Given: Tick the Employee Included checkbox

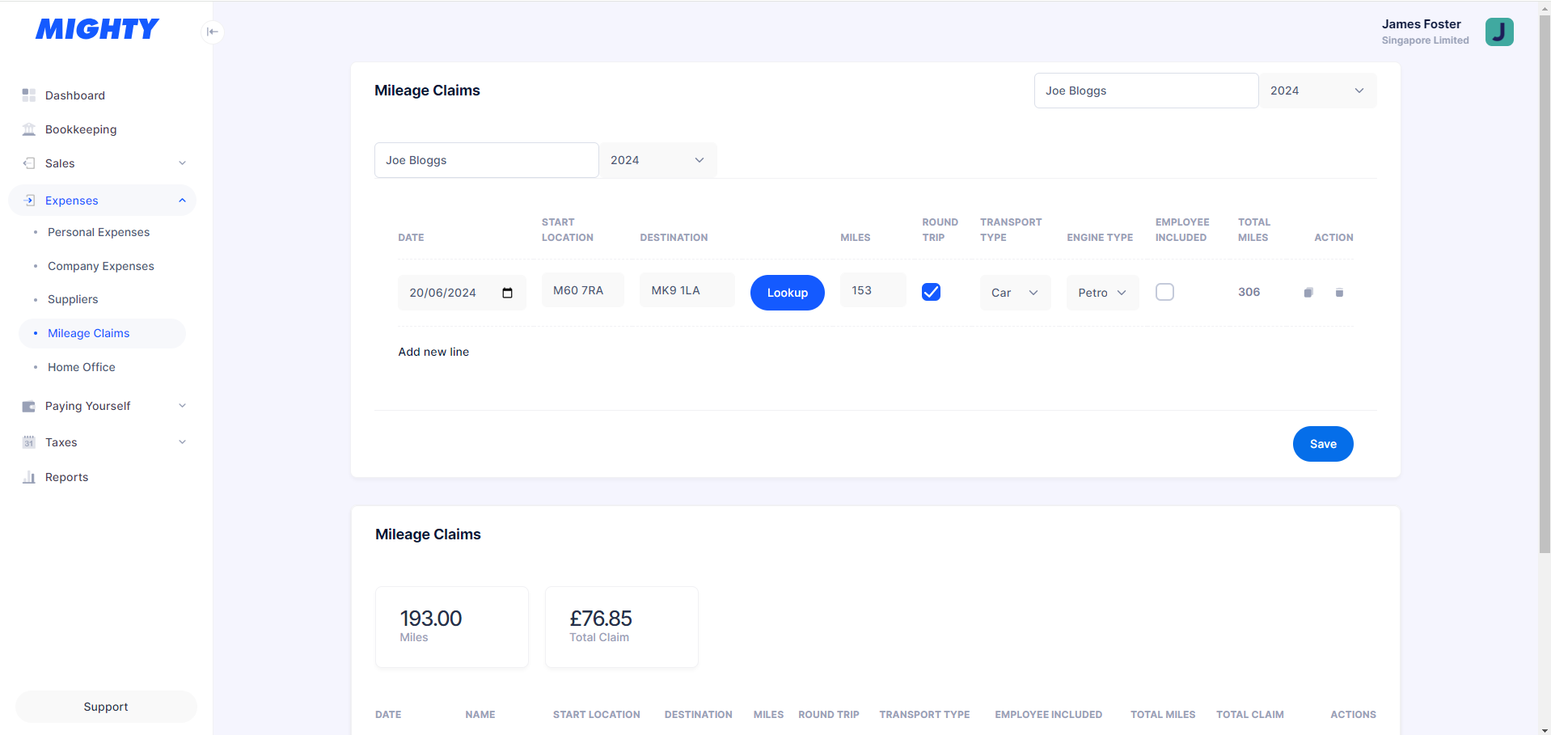Looking at the screenshot, I should coord(1164,292).
